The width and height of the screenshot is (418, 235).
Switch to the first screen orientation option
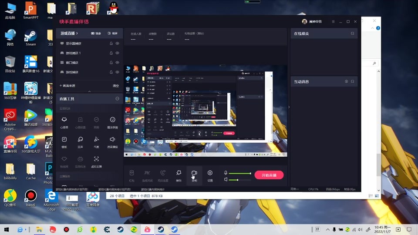pos(96,34)
